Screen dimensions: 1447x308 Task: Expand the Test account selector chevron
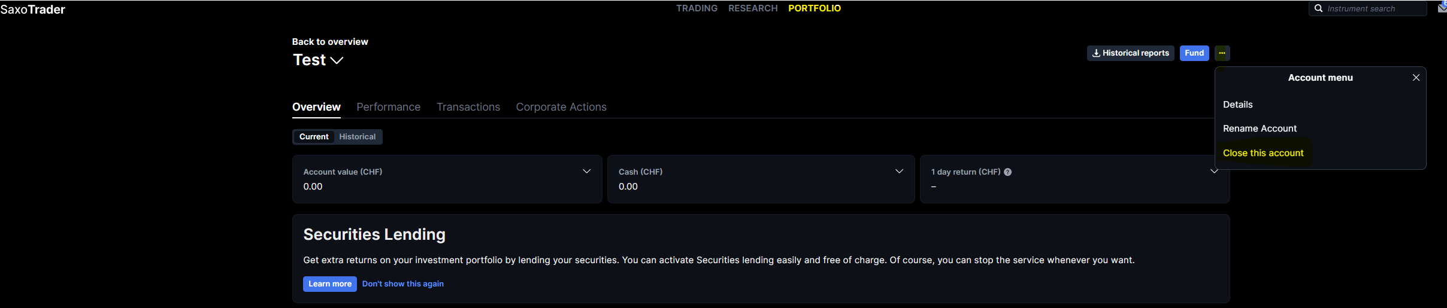[337, 60]
